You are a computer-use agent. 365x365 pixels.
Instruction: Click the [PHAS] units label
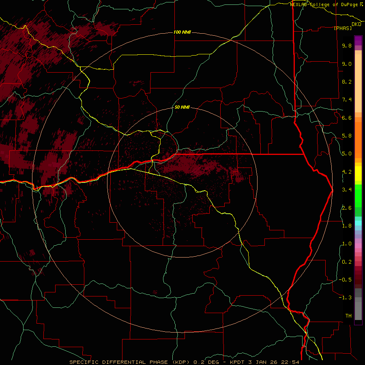click(343, 28)
